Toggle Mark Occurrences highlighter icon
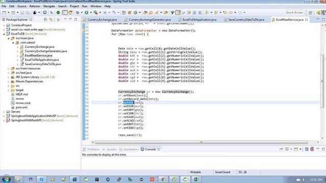 (178, 13)
